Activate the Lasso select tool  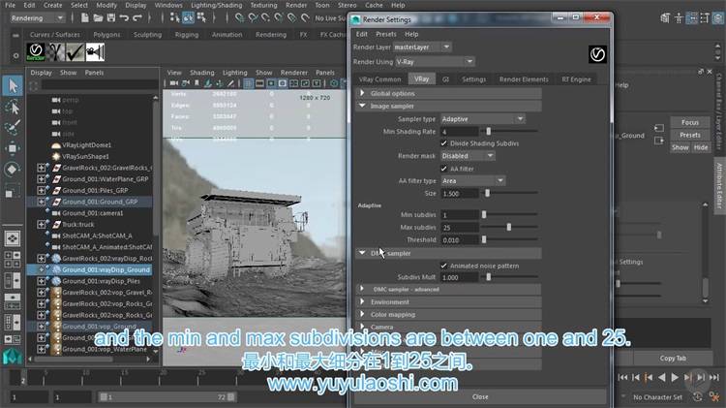(x=13, y=107)
